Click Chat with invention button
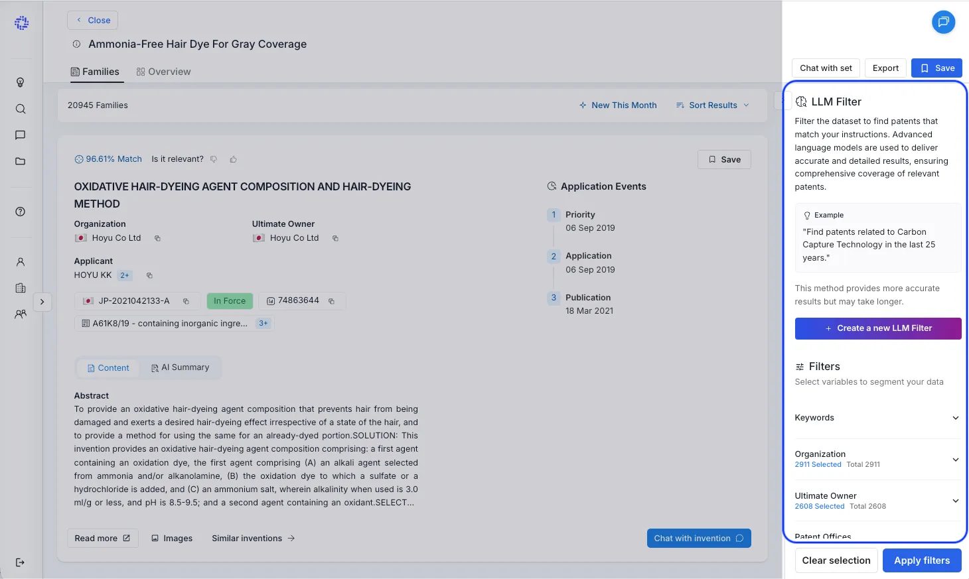 699,538
